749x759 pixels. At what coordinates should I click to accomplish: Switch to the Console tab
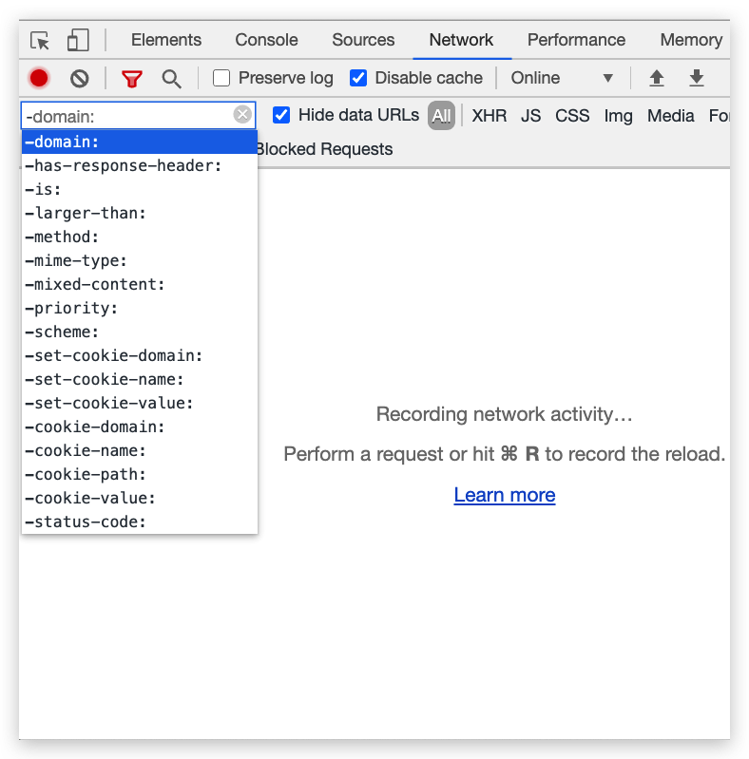point(266,40)
